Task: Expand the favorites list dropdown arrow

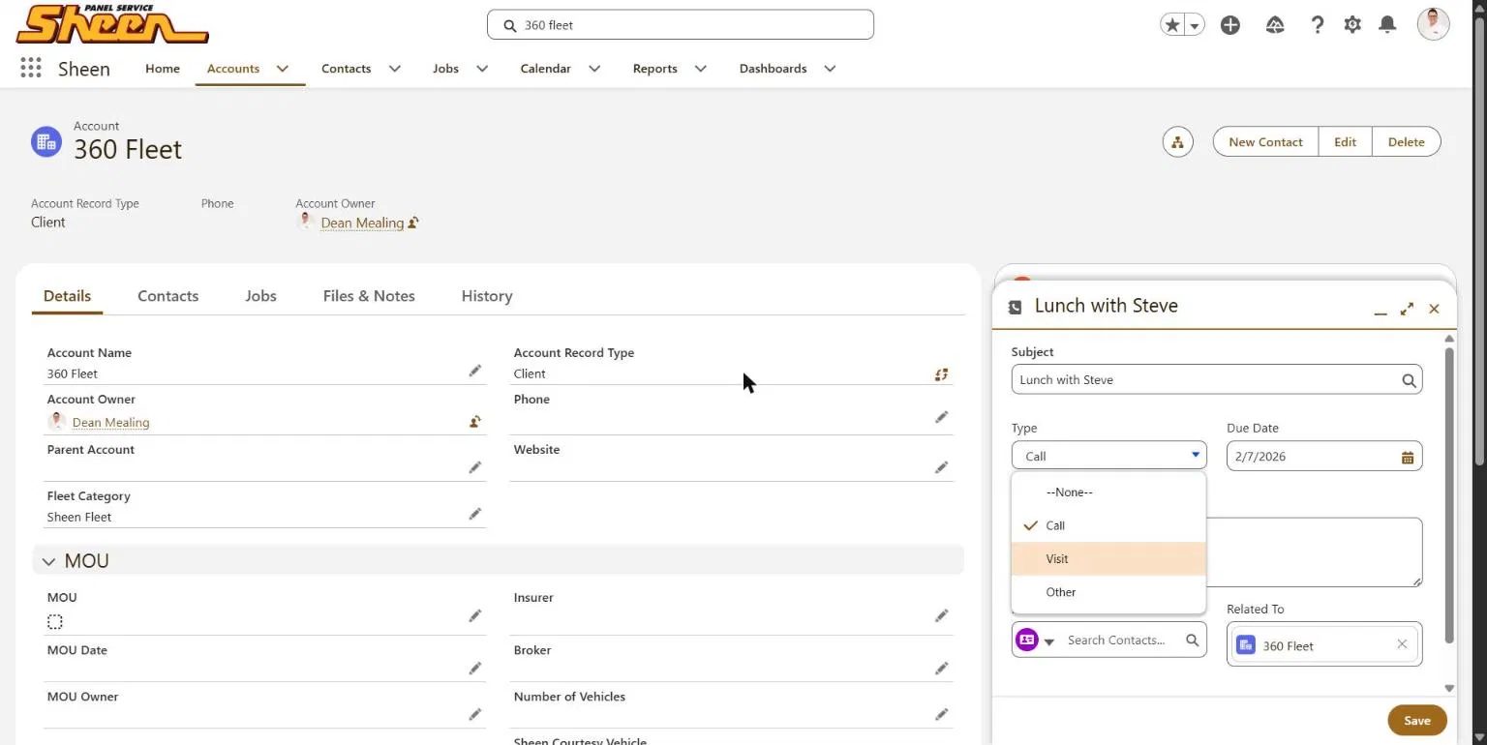Action: pos(1195,25)
